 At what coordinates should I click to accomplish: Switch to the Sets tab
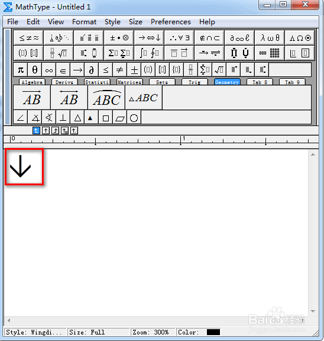click(x=162, y=82)
